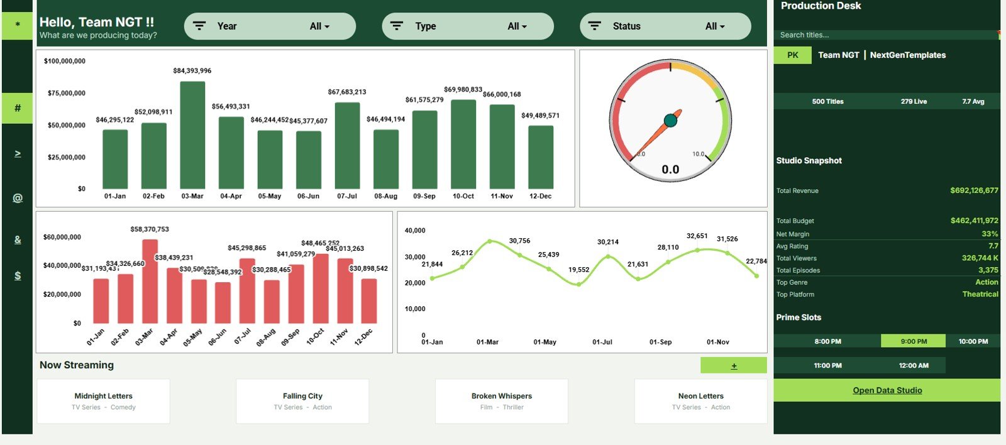
Task: Click the gauge needle hub
Action: pyautogui.click(x=670, y=121)
